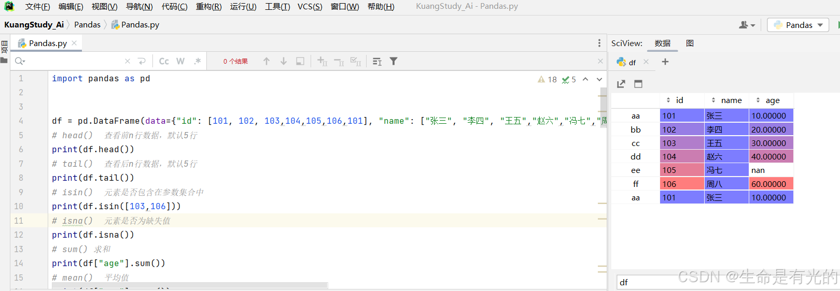840x291 pixels.
Task: Go to previous search occurrence
Action: click(267, 61)
